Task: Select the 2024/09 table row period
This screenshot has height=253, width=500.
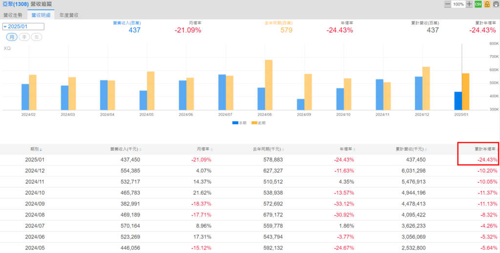Action: coord(35,204)
